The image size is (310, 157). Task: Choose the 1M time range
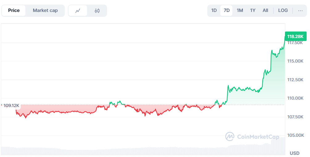240,10
